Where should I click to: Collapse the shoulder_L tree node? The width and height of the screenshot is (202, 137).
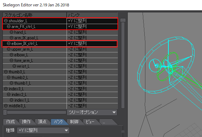click(6, 21)
